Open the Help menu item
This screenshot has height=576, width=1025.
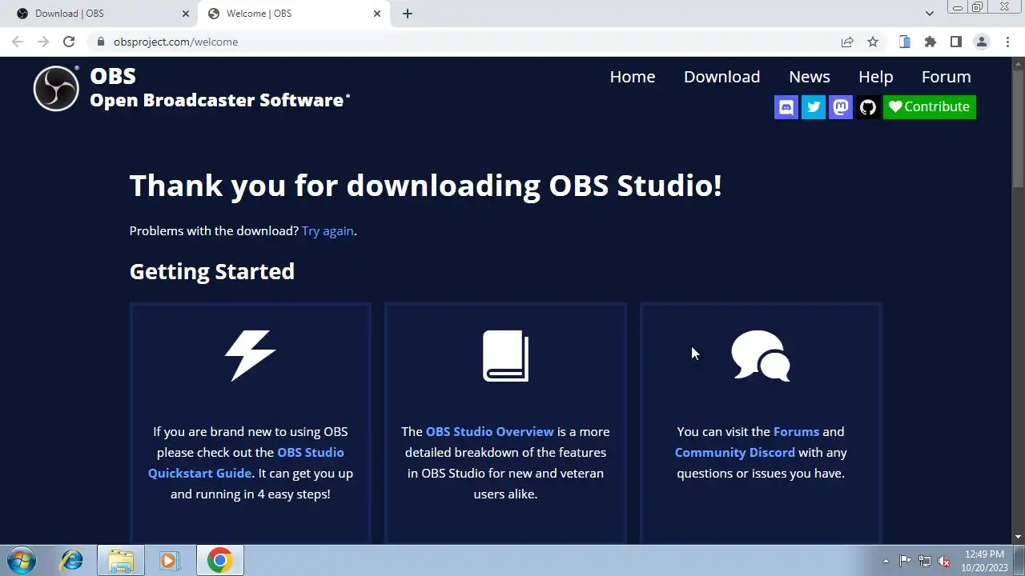[x=875, y=77]
